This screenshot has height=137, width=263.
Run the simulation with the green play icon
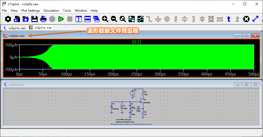click(61, 19)
